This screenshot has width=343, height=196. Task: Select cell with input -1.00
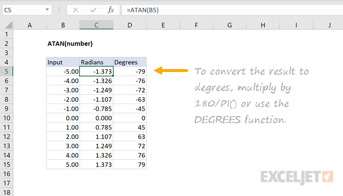pyautogui.click(x=63, y=108)
